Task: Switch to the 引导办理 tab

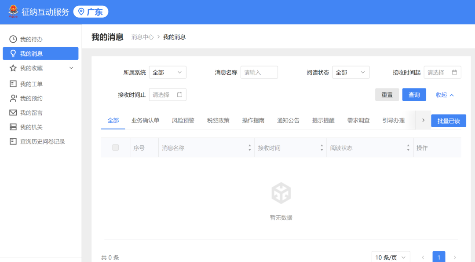Action: point(394,120)
